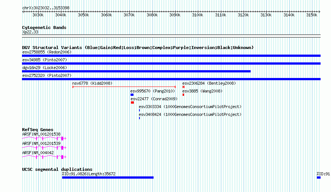Click the RefSeq Genes track title
Image resolution: width=331 pixels, height=192 pixels.
coord(38,129)
